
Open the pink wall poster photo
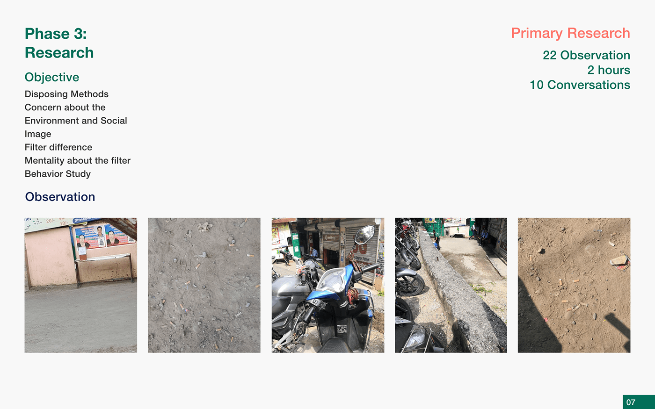click(81, 285)
